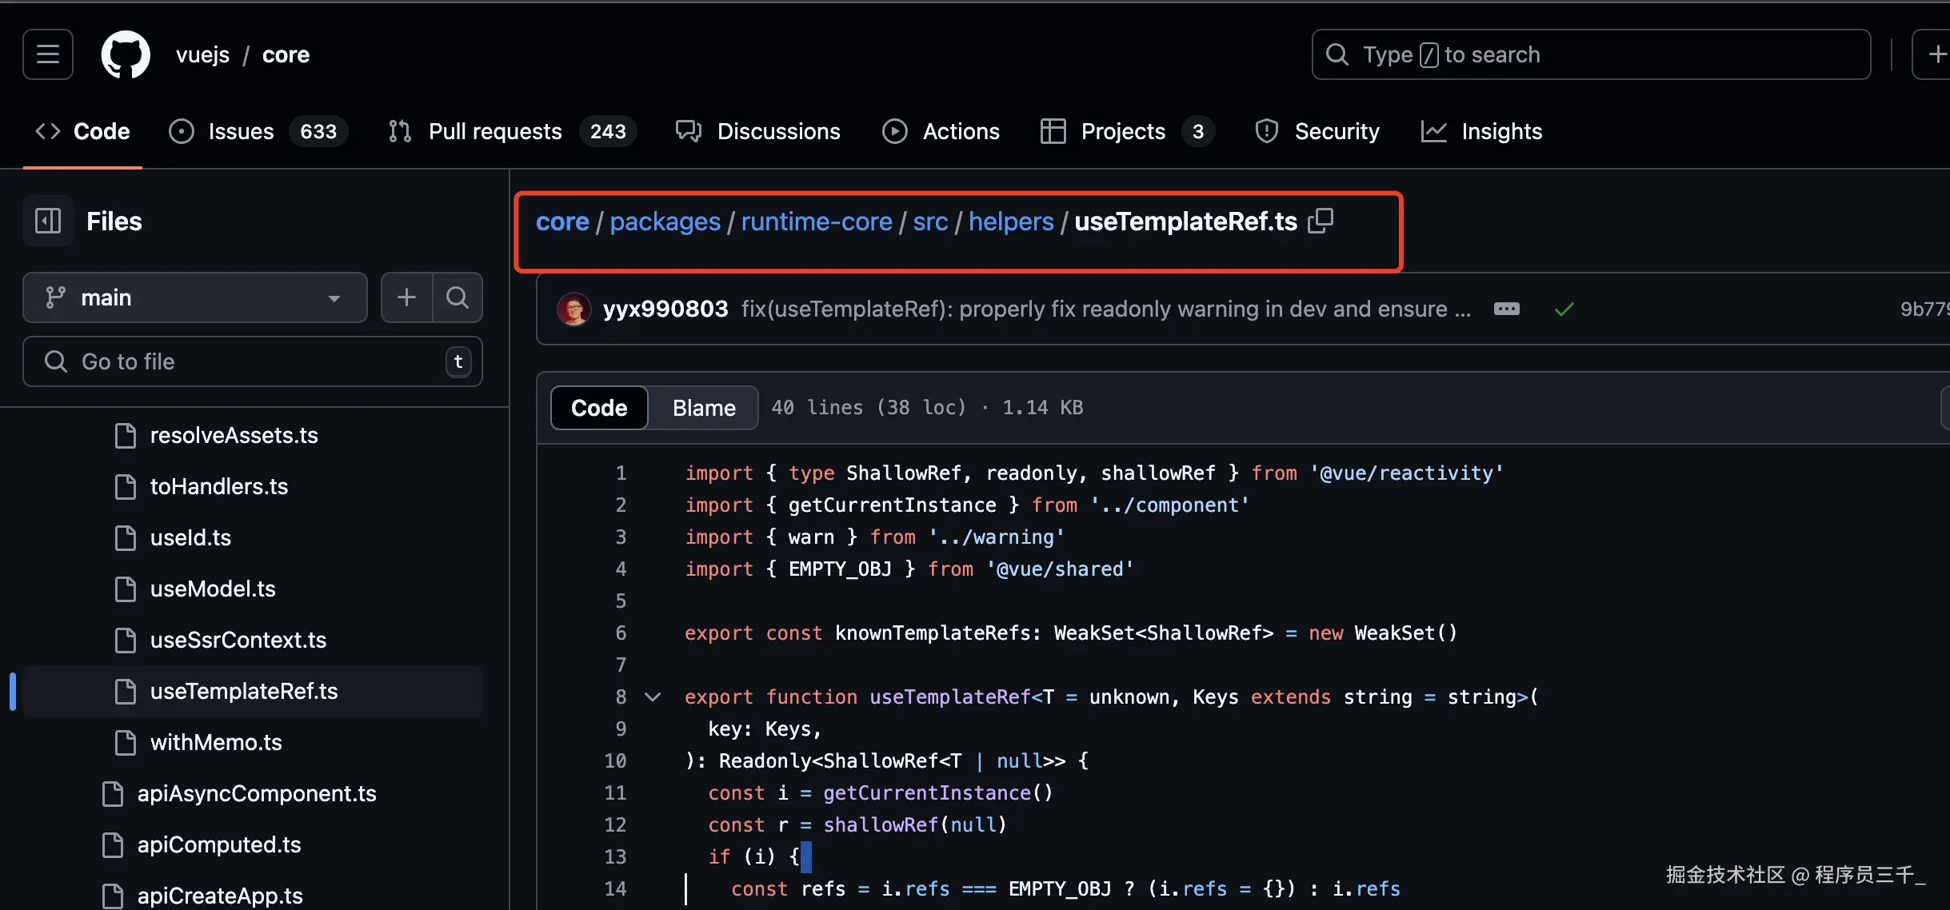This screenshot has width=1950, height=910.
Task: Click the search files magnifier icon
Action: [458, 297]
